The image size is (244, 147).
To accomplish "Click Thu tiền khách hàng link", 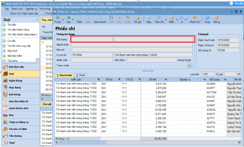I will 18,30.
